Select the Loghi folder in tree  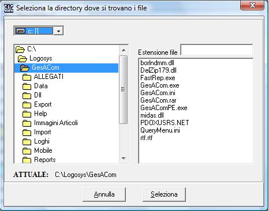click(x=42, y=141)
